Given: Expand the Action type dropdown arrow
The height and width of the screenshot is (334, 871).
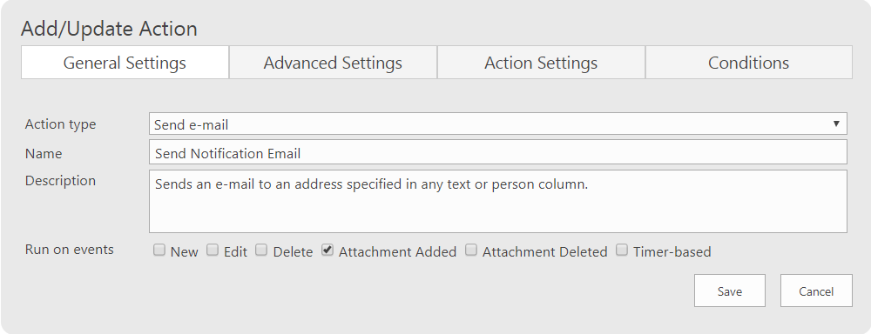Looking at the screenshot, I should [836, 124].
